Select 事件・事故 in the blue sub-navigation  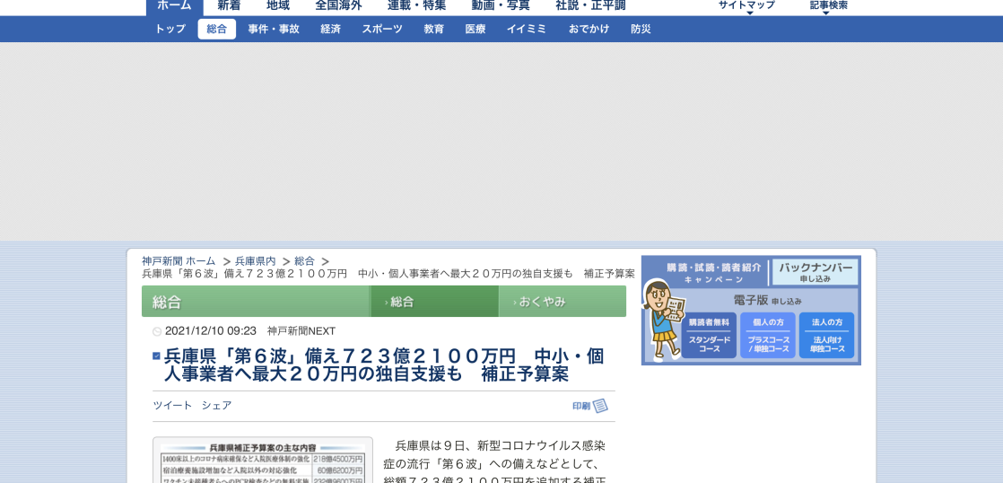(x=274, y=29)
